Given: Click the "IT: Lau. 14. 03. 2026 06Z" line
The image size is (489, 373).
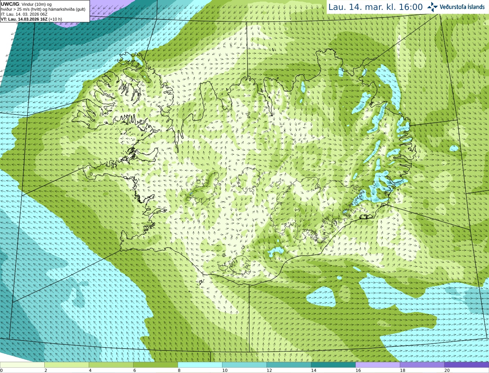Looking at the screenshot, I should (x=24, y=14).
